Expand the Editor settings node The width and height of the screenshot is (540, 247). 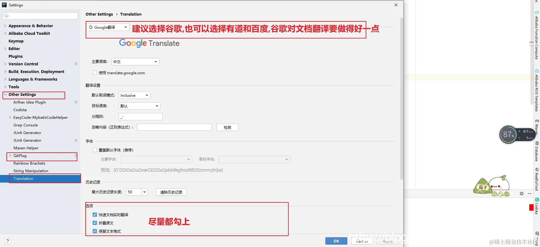point(5,49)
